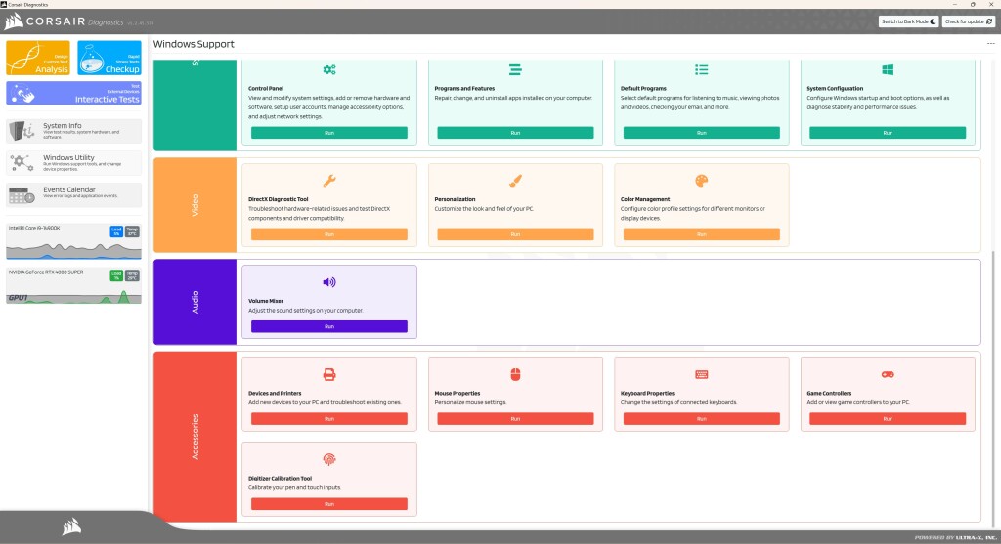The image size is (1001, 544).
Task: Select the NVIDIA GeForce RTX GPU graph
Action: click(73, 286)
